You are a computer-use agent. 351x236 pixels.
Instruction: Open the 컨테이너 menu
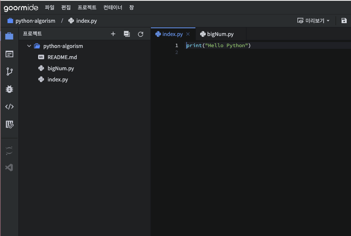(x=113, y=7)
